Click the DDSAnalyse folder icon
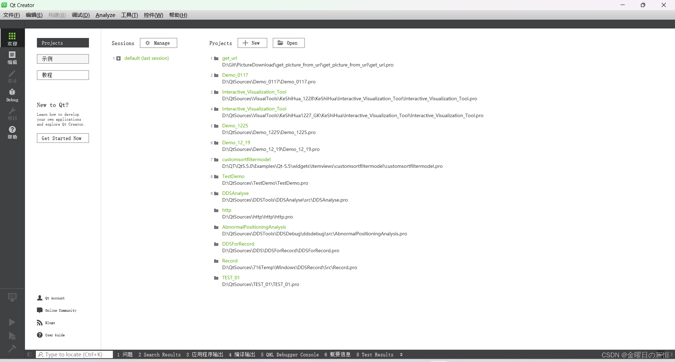Viewport: 675px width, 362px height. click(x=216, y=193)
